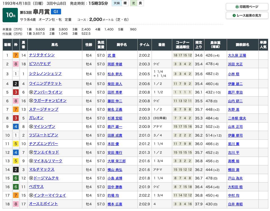Viewport: 270px width, 211px height.
Task: Open horse page for オースミポイント
Action: [43, 204]
